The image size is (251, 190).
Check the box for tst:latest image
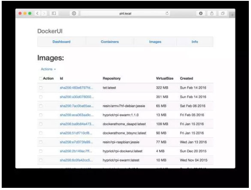[41, 88]
